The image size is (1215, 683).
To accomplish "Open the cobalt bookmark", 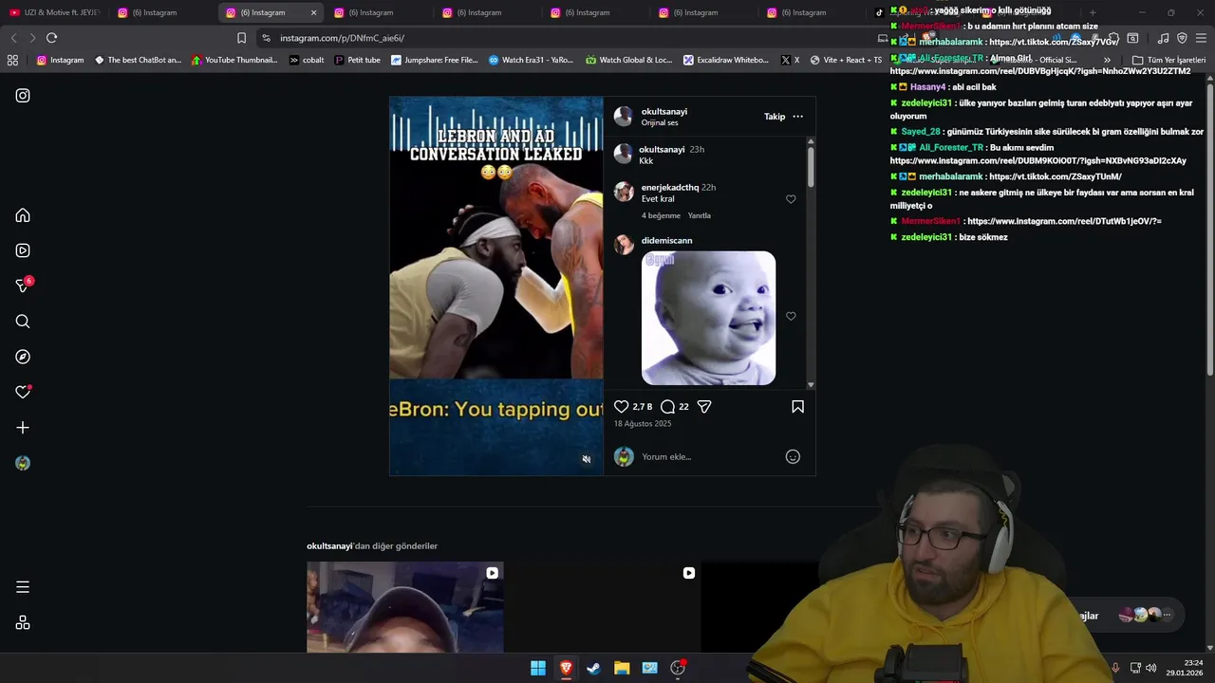I will pyautogui.click(x=307, y=60).
